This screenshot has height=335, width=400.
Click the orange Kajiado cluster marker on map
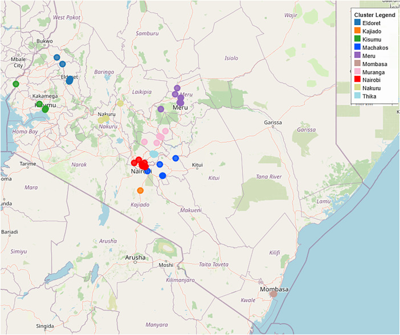(x=140, y=190)
